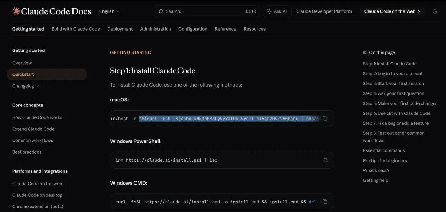
Task: Switch to the Configuration tab
Action: (x=193, y=29)
